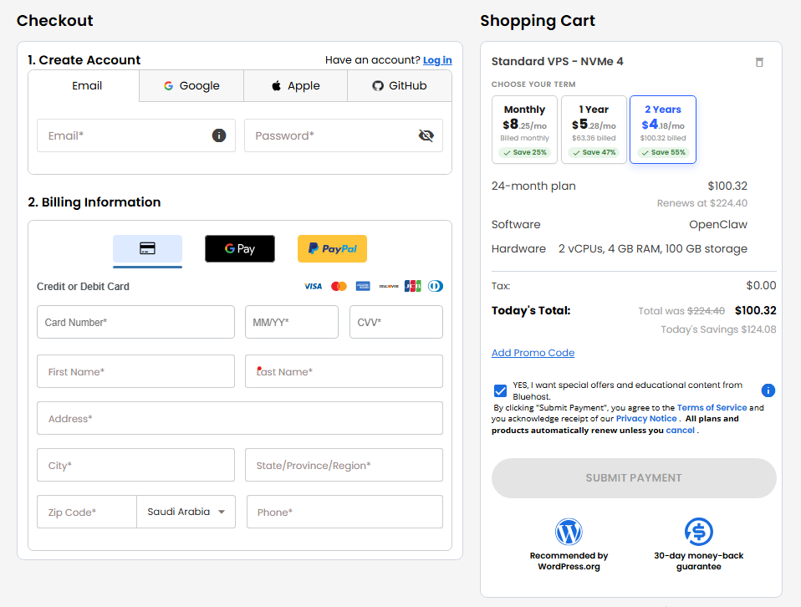
Task: Click the Mastercard logo
Action: point(339,286)
